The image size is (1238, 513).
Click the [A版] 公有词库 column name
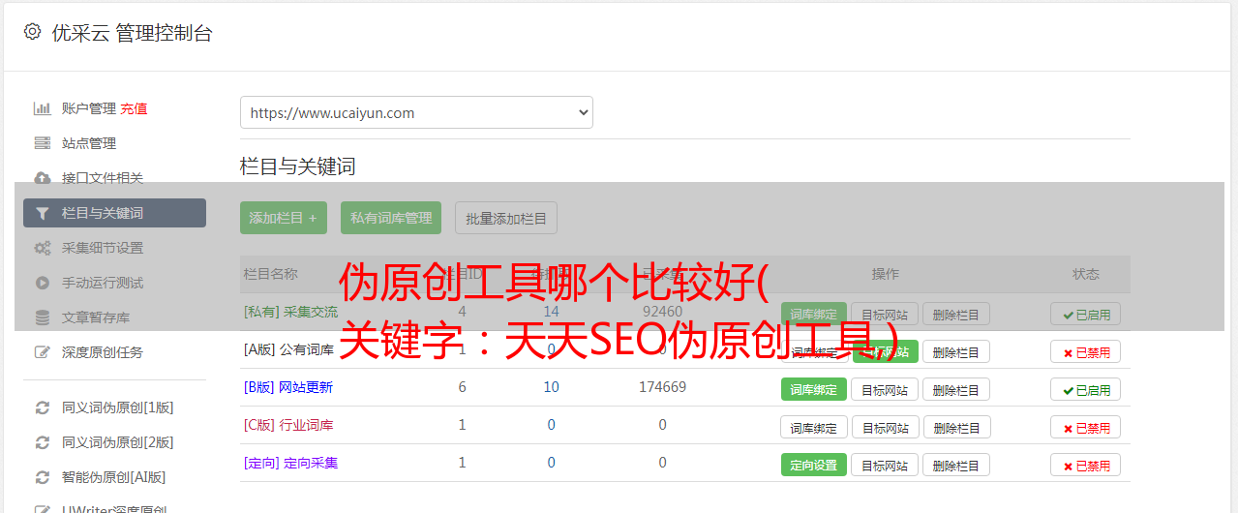(x=288, y=349)
